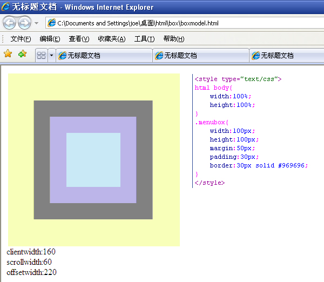The image size is (324, 282).
Task: Open the 文件(F) menu
Action: point(21,39)
